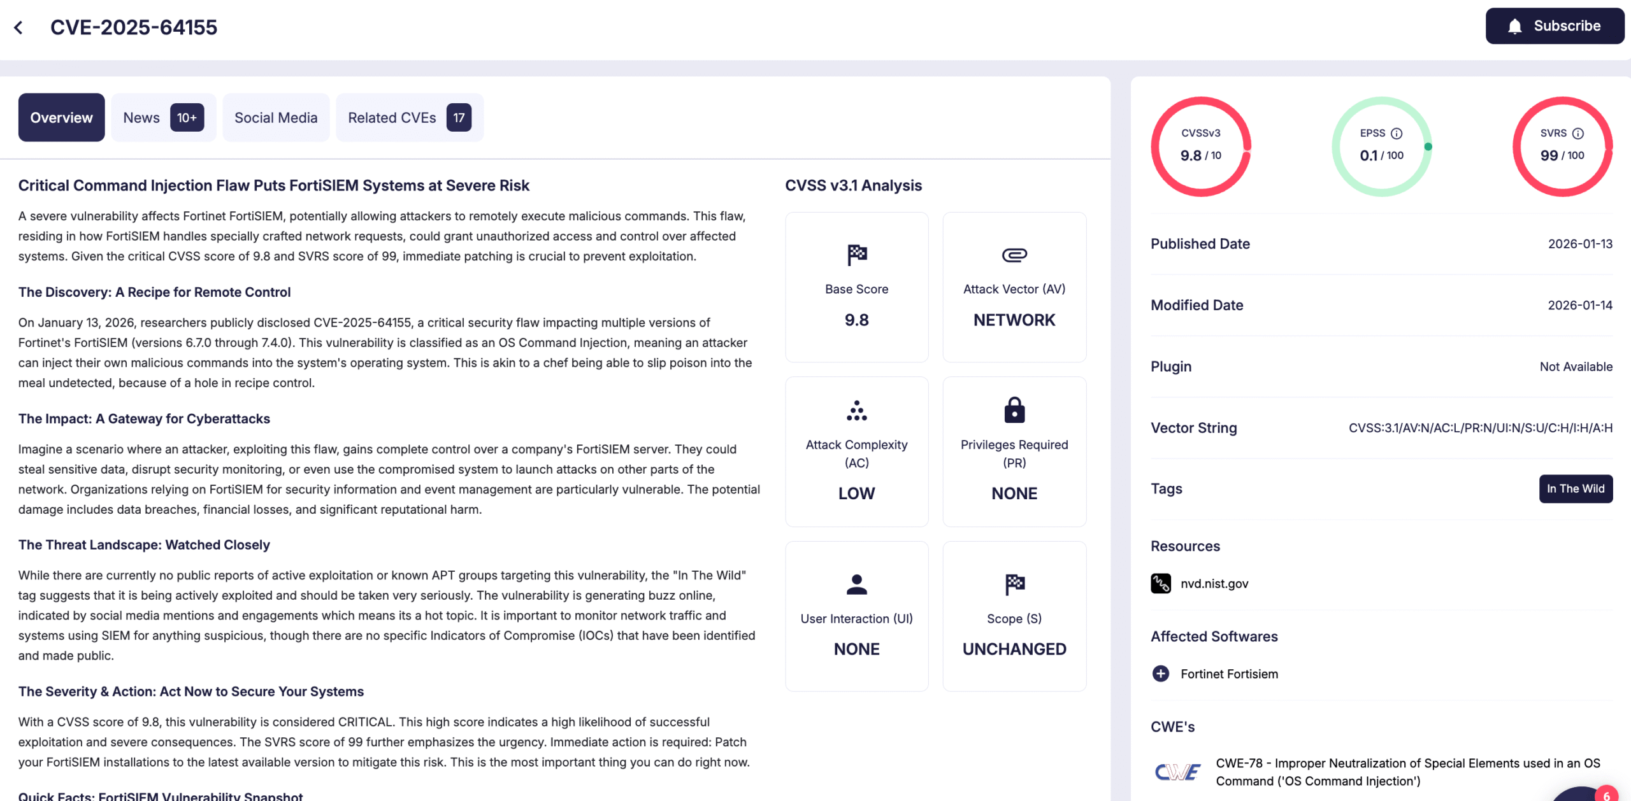The height and width of the screenshot is (801, 1631).
Task: Open the Social Media tab
Action: point(276,117)
